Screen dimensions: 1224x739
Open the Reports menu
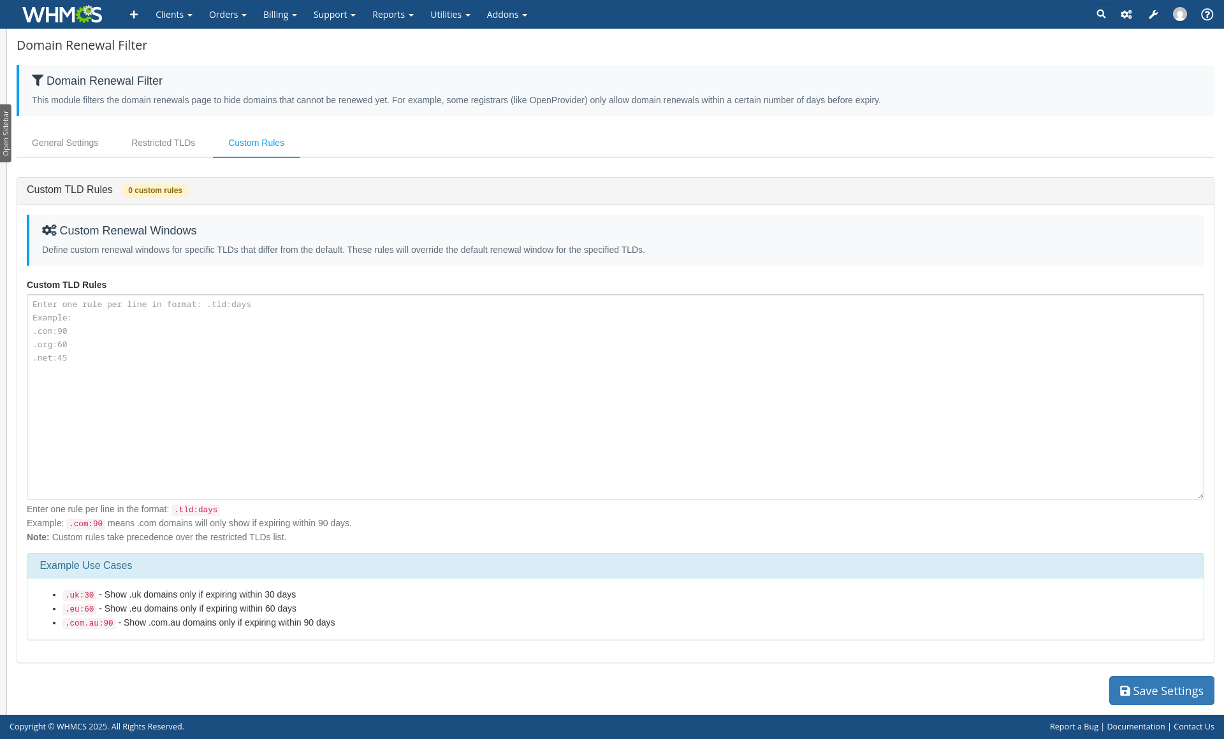393,15
